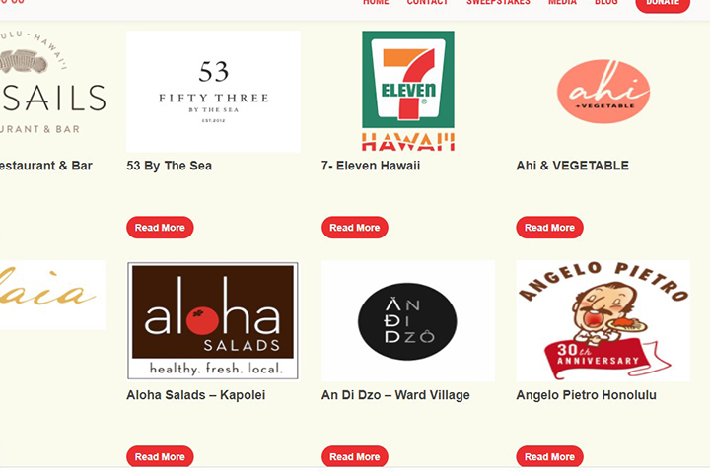Open the Angelo Pietro logo image
The height and width of the screenshot is (473, 710).
[x=603, y=321]
